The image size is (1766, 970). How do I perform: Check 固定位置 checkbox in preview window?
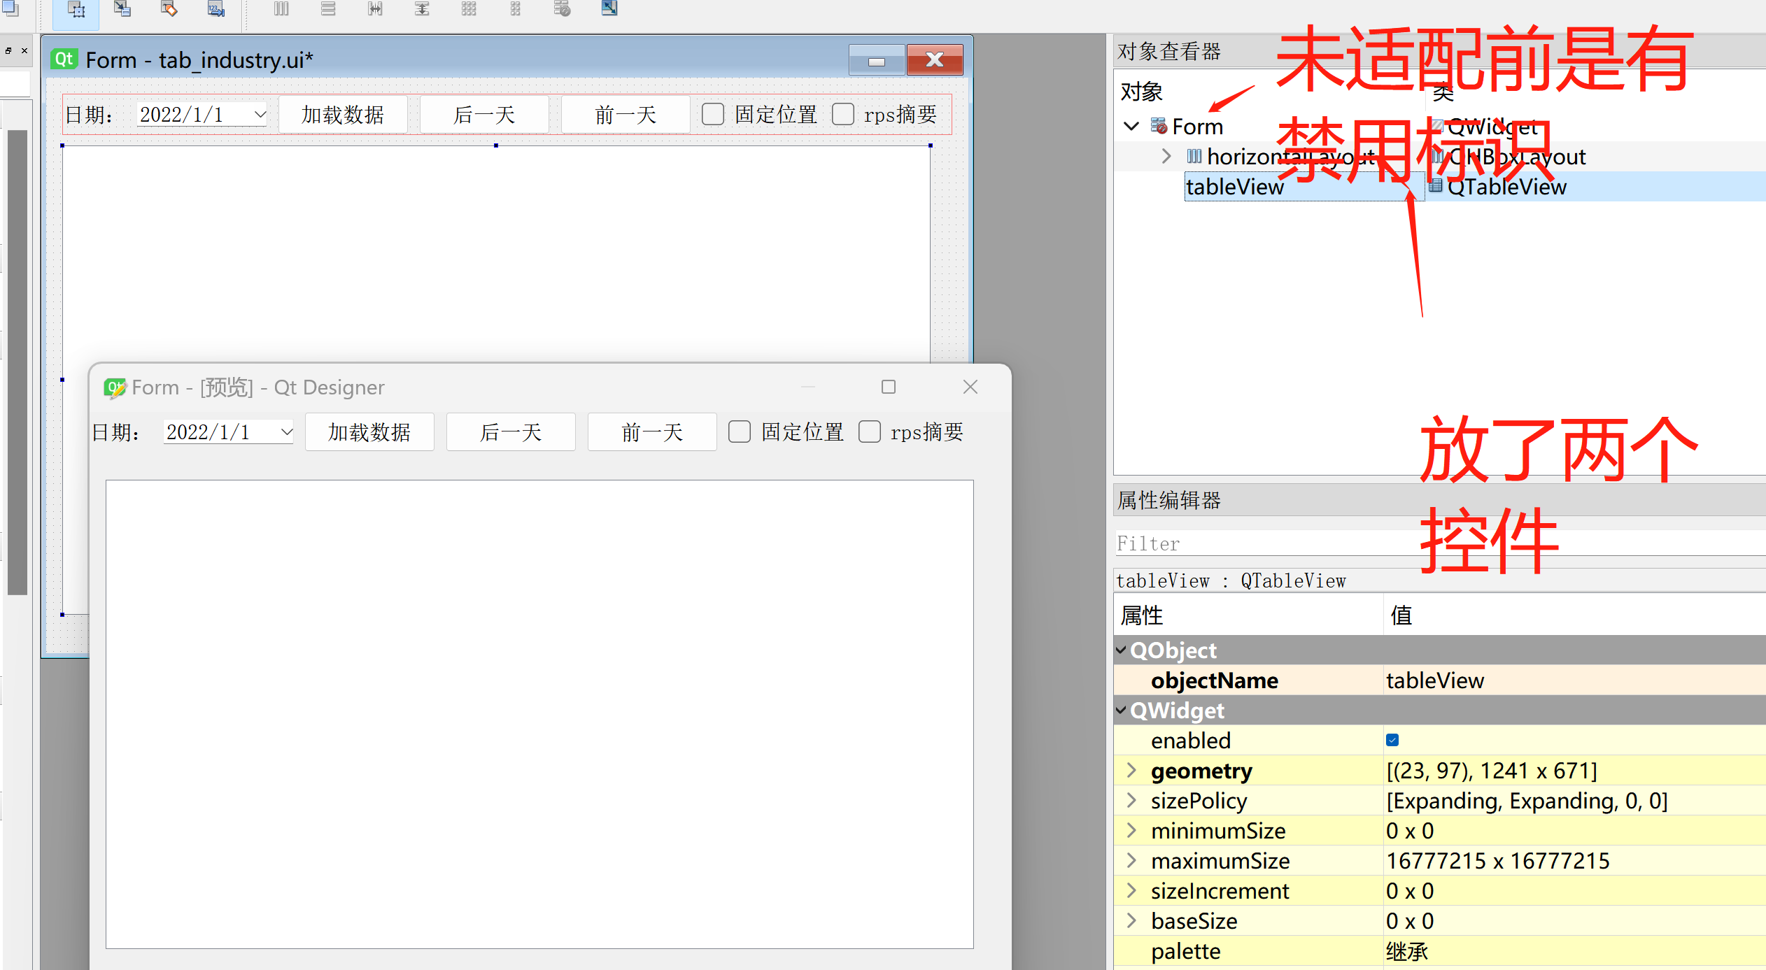pyautogui.click(x=740, y=431)
